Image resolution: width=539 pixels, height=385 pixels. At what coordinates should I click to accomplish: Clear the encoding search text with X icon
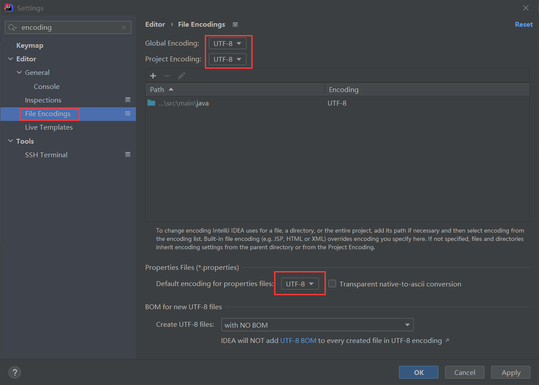[x=124, y=27]
